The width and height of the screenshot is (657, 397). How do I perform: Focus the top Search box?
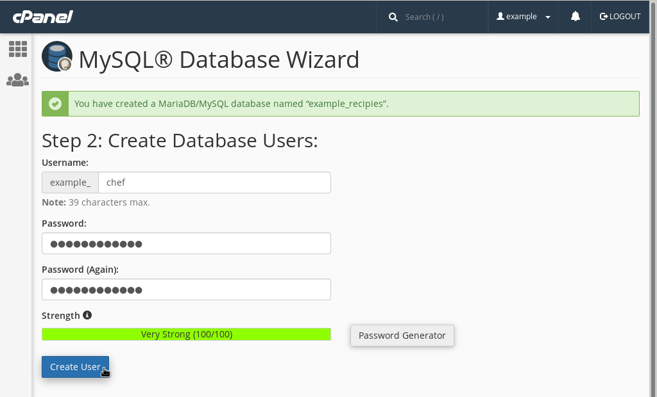[439, 17]
